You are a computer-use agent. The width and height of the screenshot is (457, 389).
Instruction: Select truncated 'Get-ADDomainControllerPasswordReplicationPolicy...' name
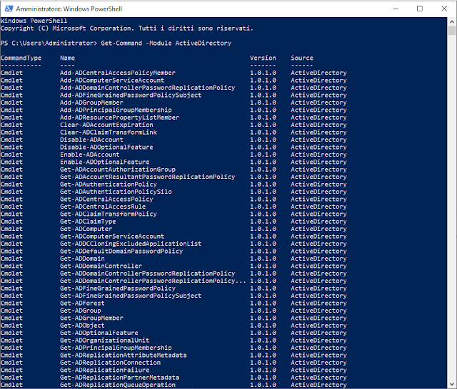pyautogui.click(x=153, y=281)
